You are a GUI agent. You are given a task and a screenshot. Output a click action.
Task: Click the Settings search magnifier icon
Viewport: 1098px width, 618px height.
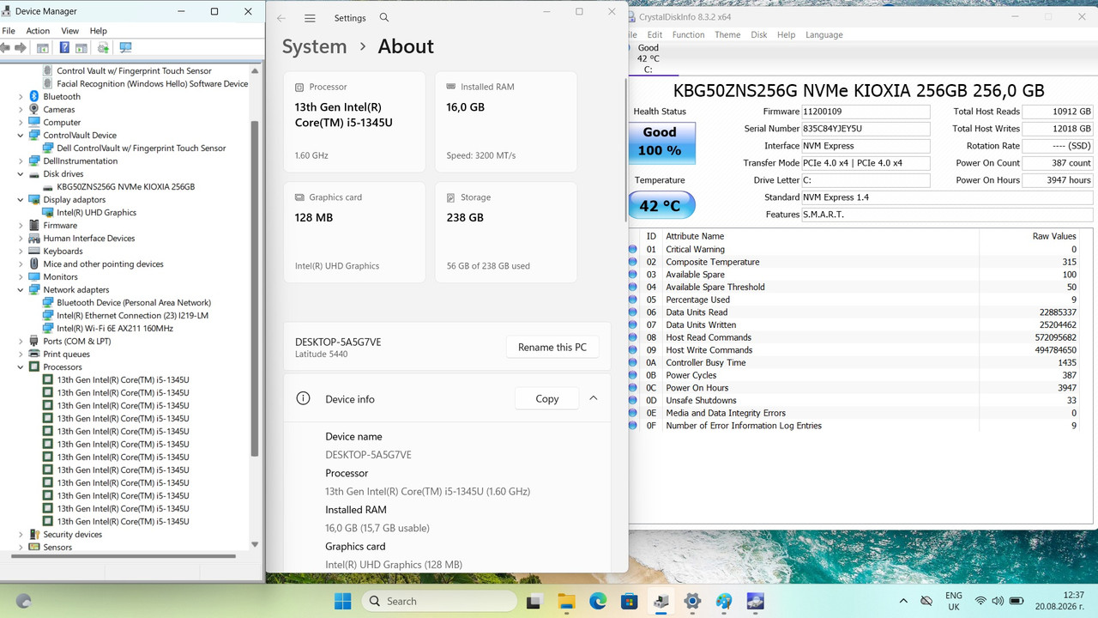[x=384, y=18]
